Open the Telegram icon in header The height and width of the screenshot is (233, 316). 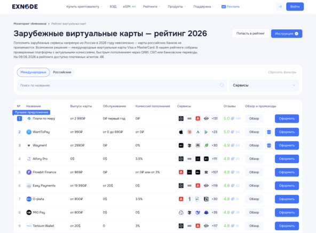tap(280, 6)
